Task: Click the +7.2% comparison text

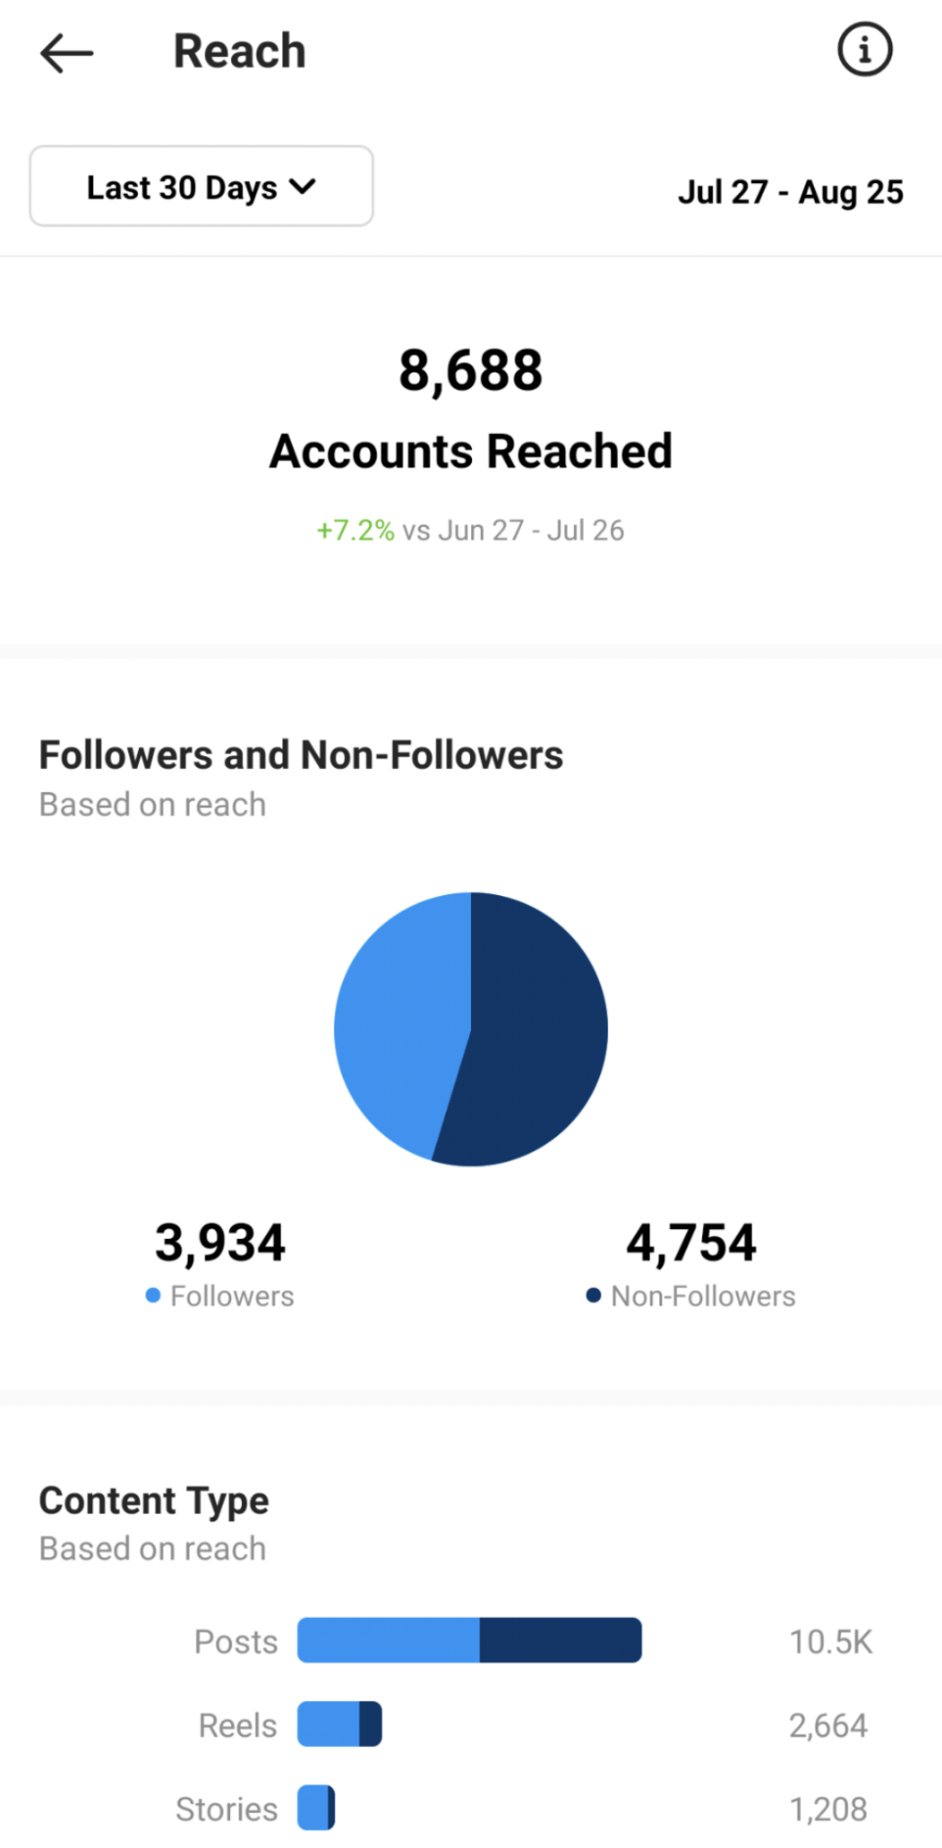Action: [355, 530]
